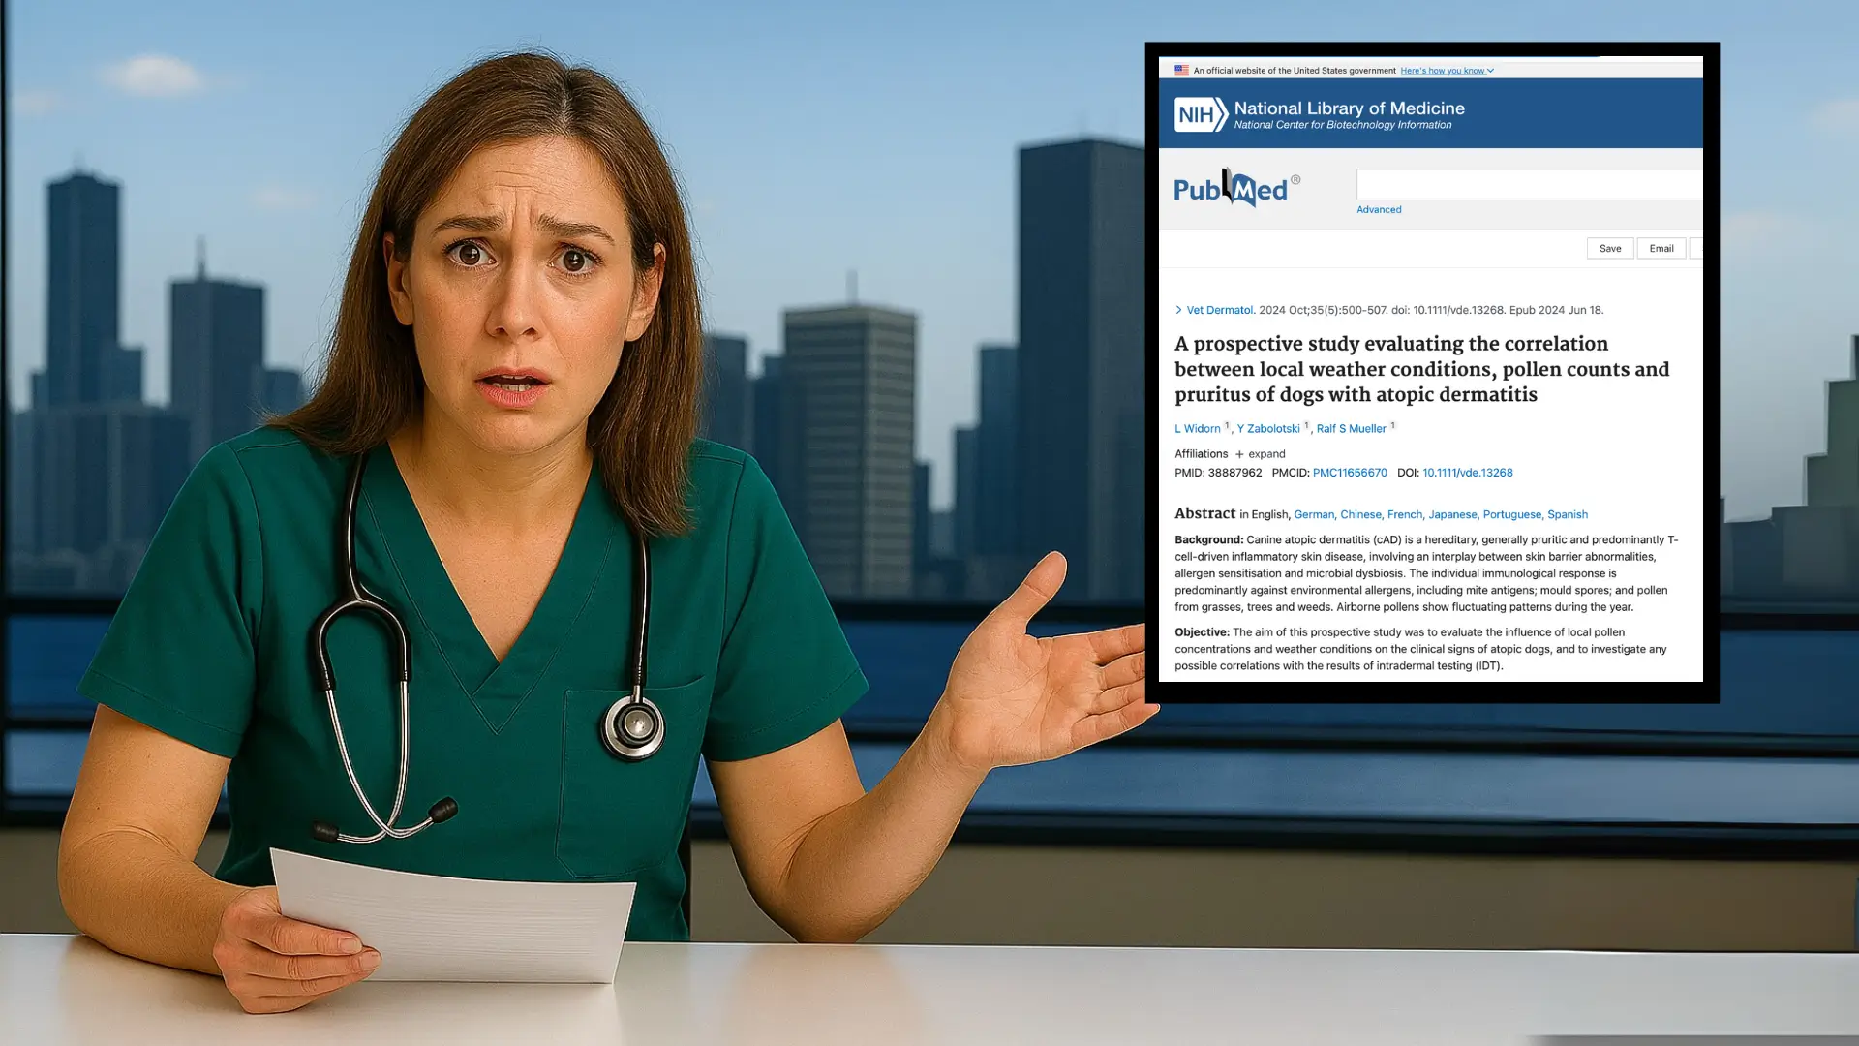Open the PMC11656670 link
The width and height of the screenshot is (1859, 1046).
[x=1350, y=474]
